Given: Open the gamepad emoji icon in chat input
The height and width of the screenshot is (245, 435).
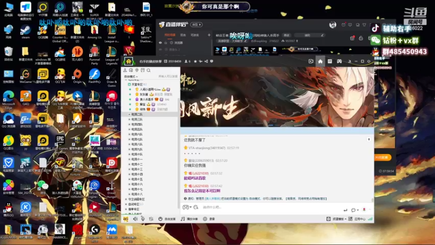Looking at the screenshot, I should point(185,207).
